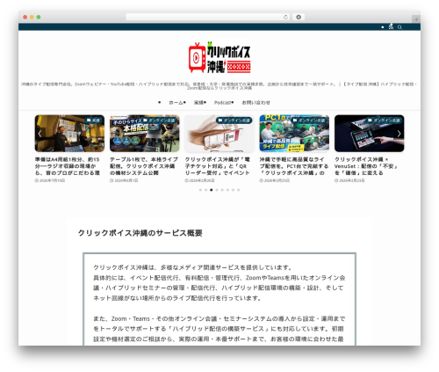Click the accessibility figure icon in top bar
The image size is (439, 372).
(391, 26)
